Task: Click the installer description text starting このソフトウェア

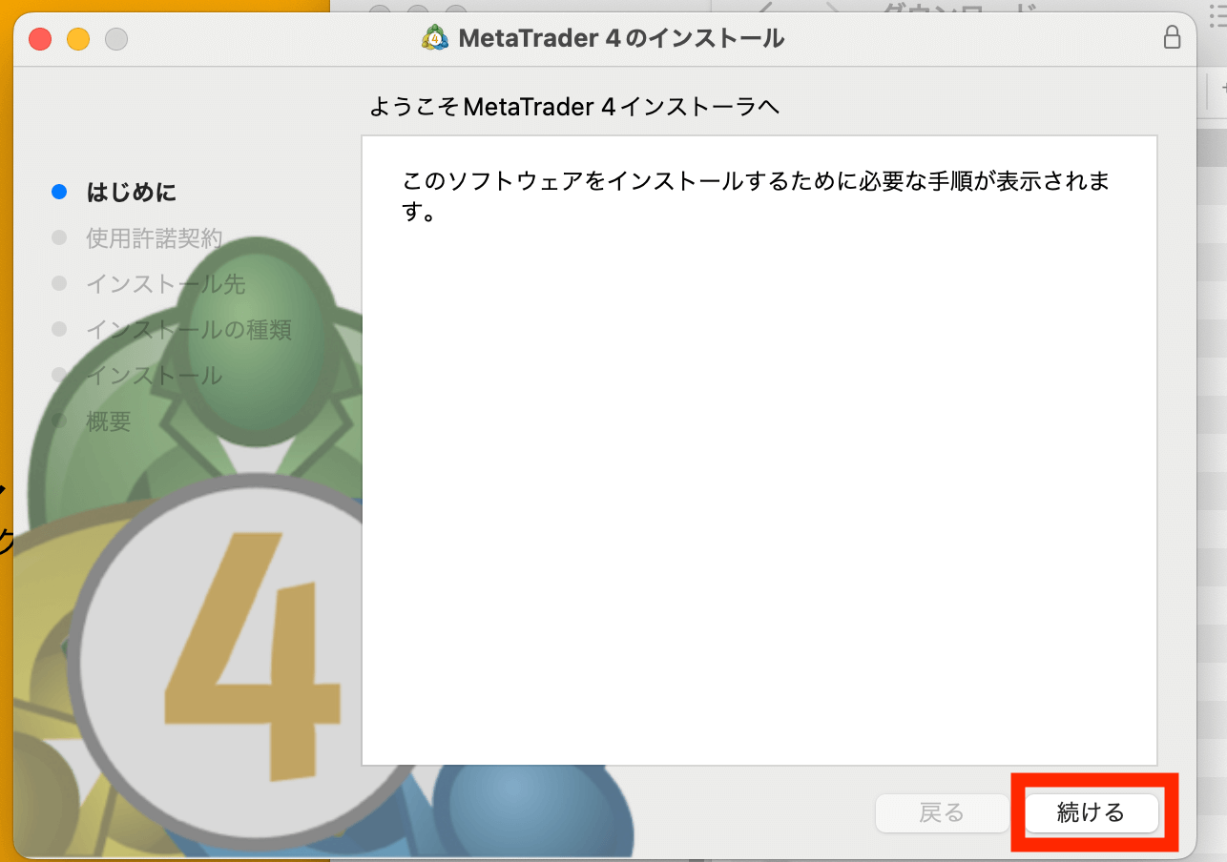Action: click(756, 195)
